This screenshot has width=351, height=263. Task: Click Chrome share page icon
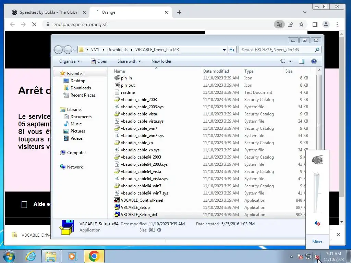tap(290, 24)
